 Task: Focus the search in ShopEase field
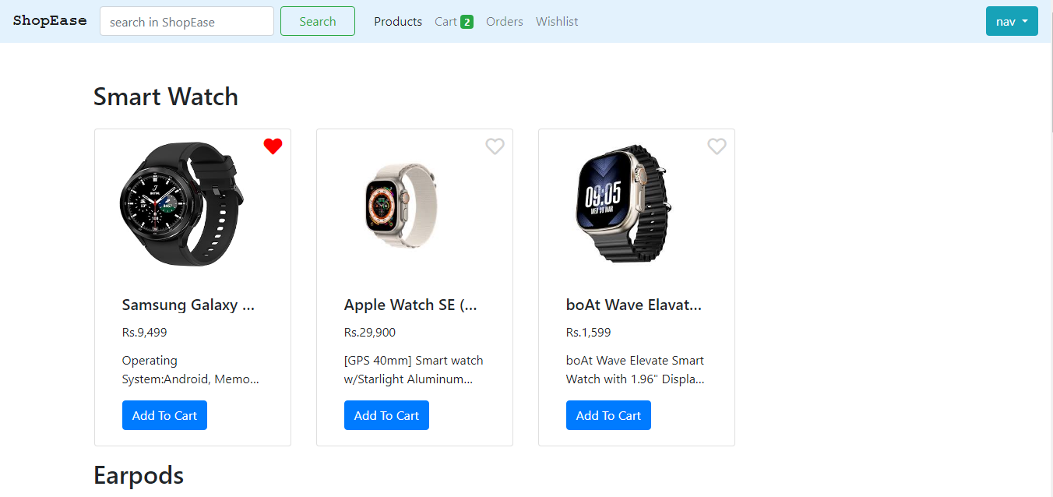coord(187,21)
